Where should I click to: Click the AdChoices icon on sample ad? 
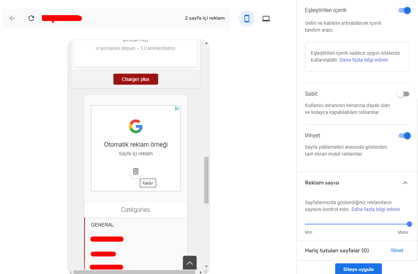[x=177, y=109]
